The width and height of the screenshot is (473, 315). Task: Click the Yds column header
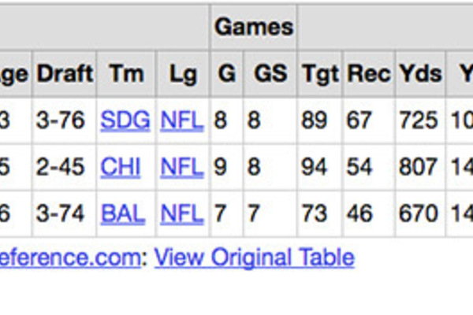[x=419, y=74]
